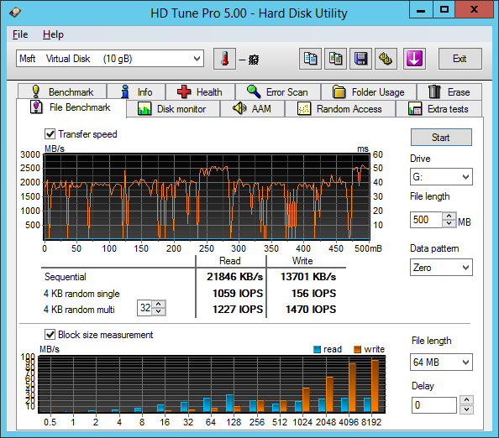Screen dimensions: 499x438
Task: Open the File menu
Action: point(20,34)
